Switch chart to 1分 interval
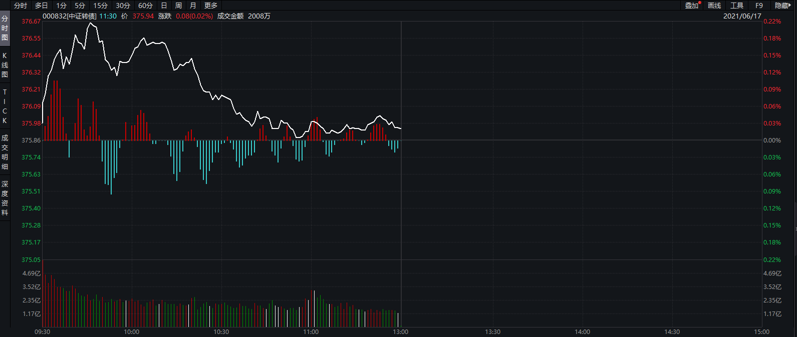This screenshot has width=797, height=337. click(61, 5)
